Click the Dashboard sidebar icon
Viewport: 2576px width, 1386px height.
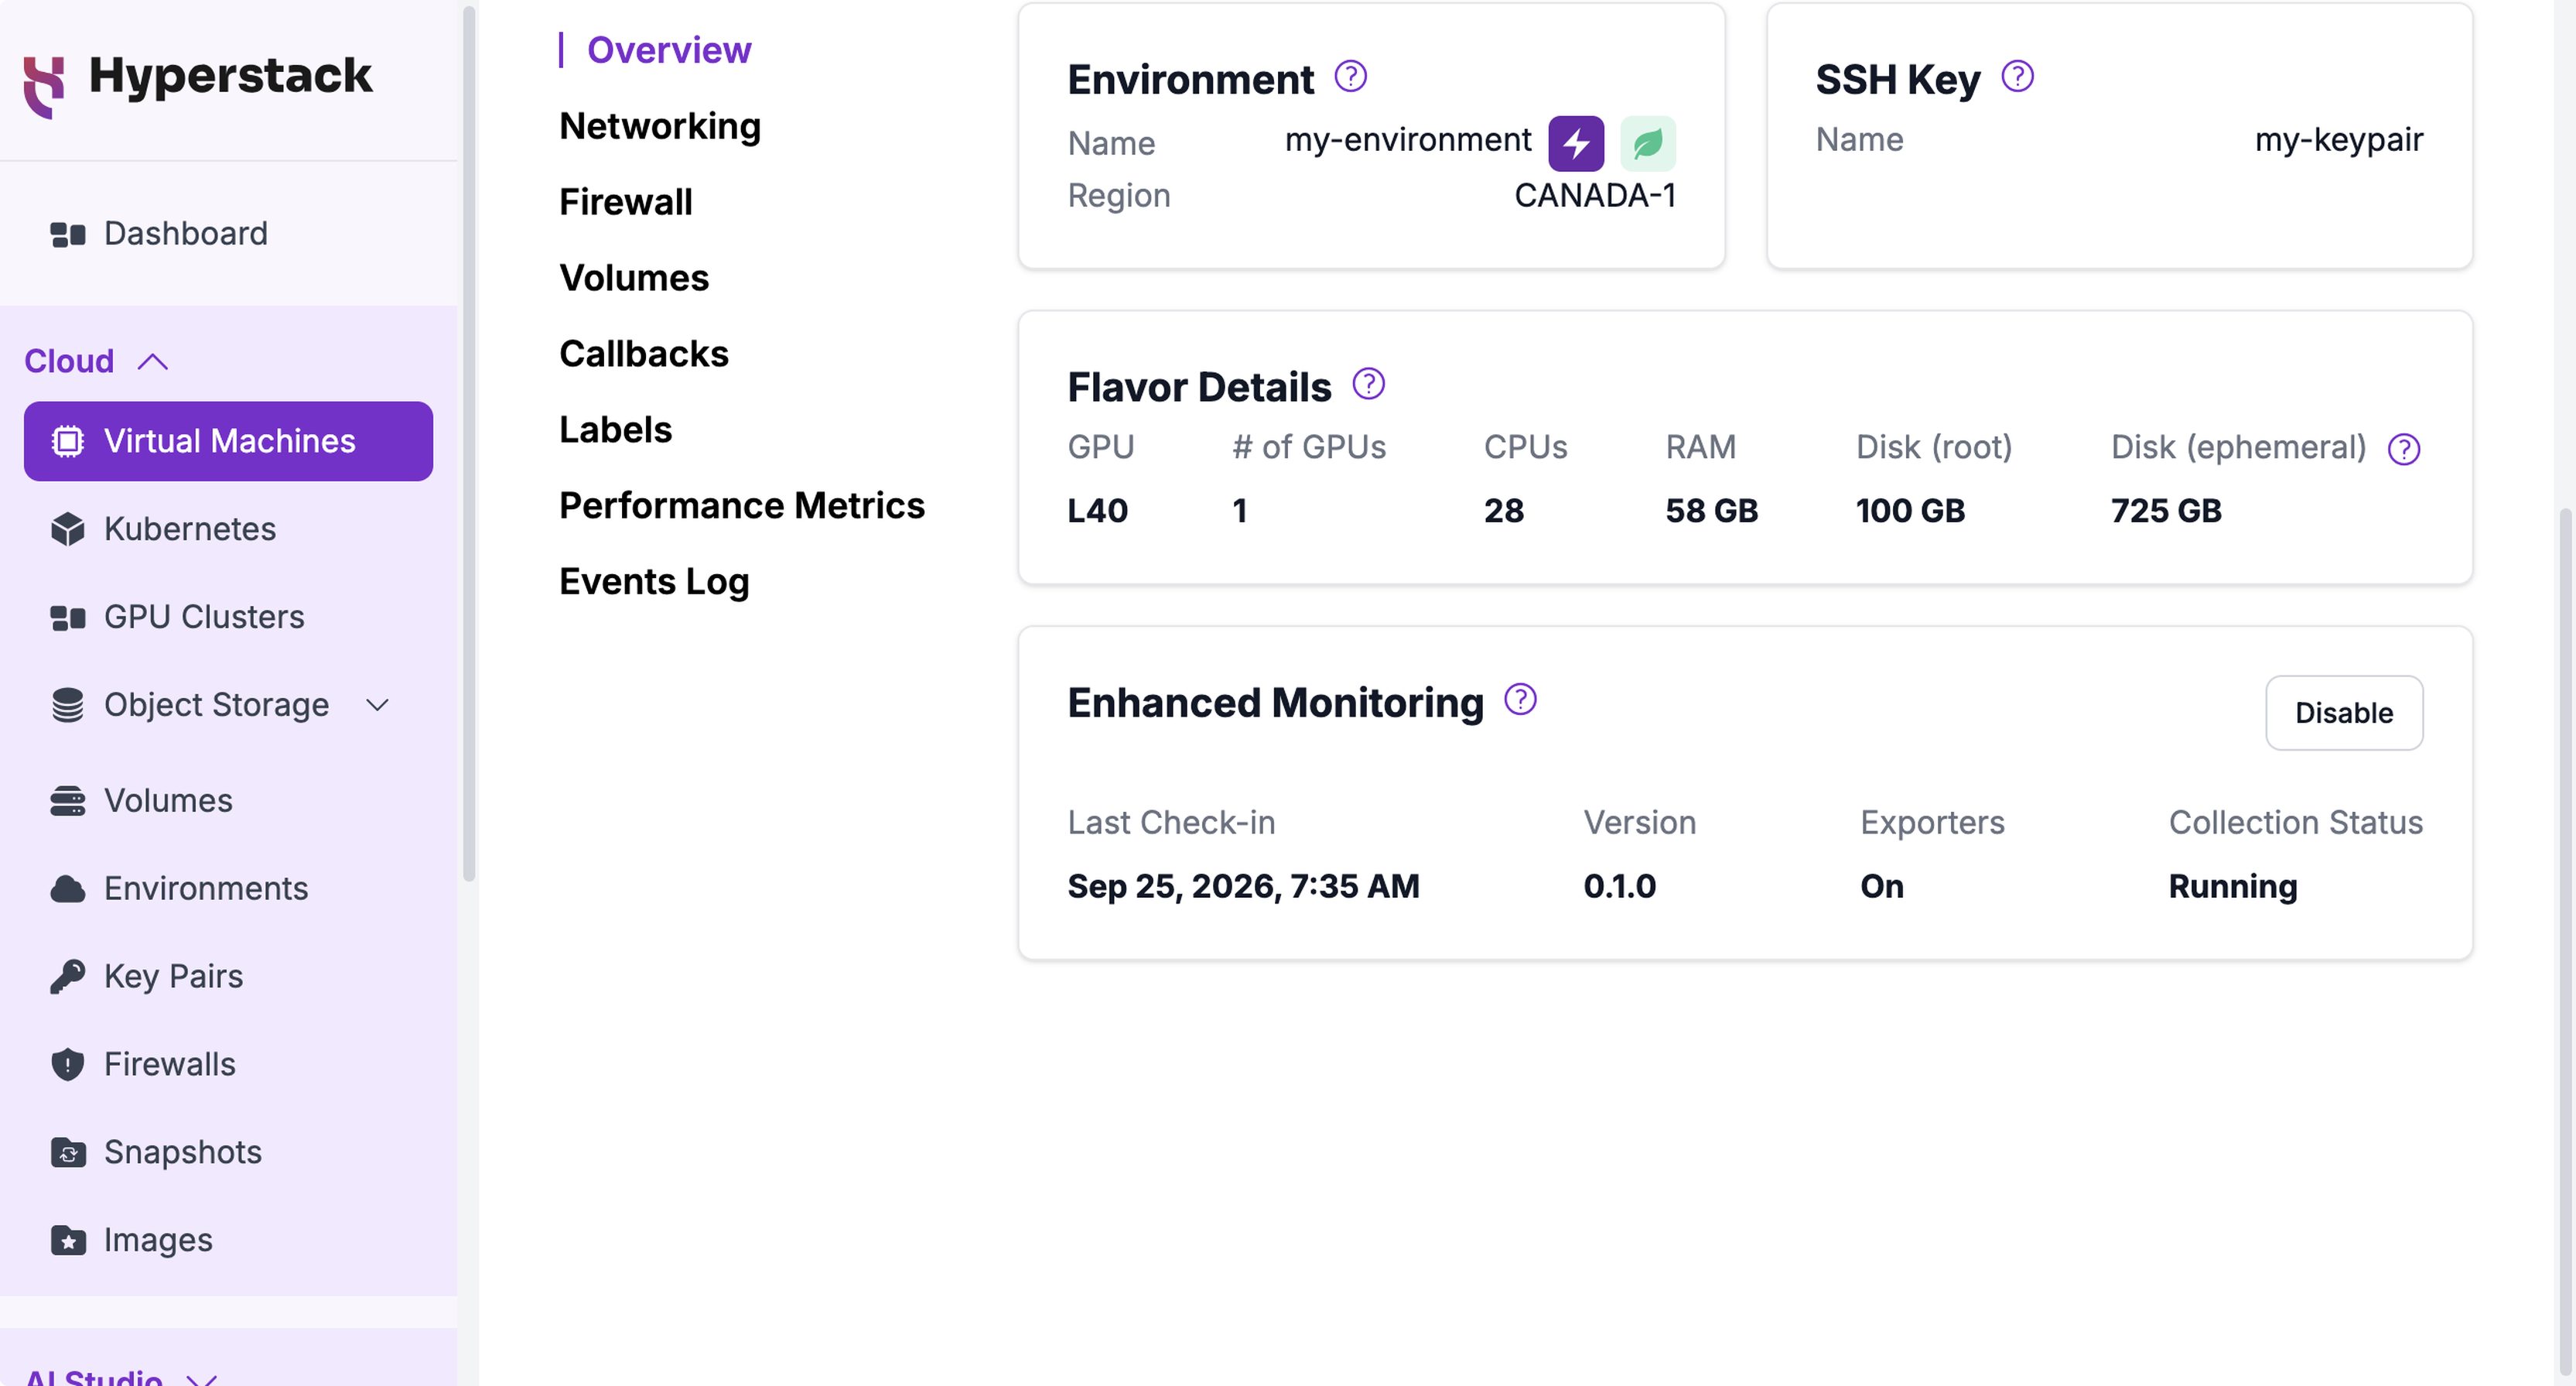tap(67, 235)
